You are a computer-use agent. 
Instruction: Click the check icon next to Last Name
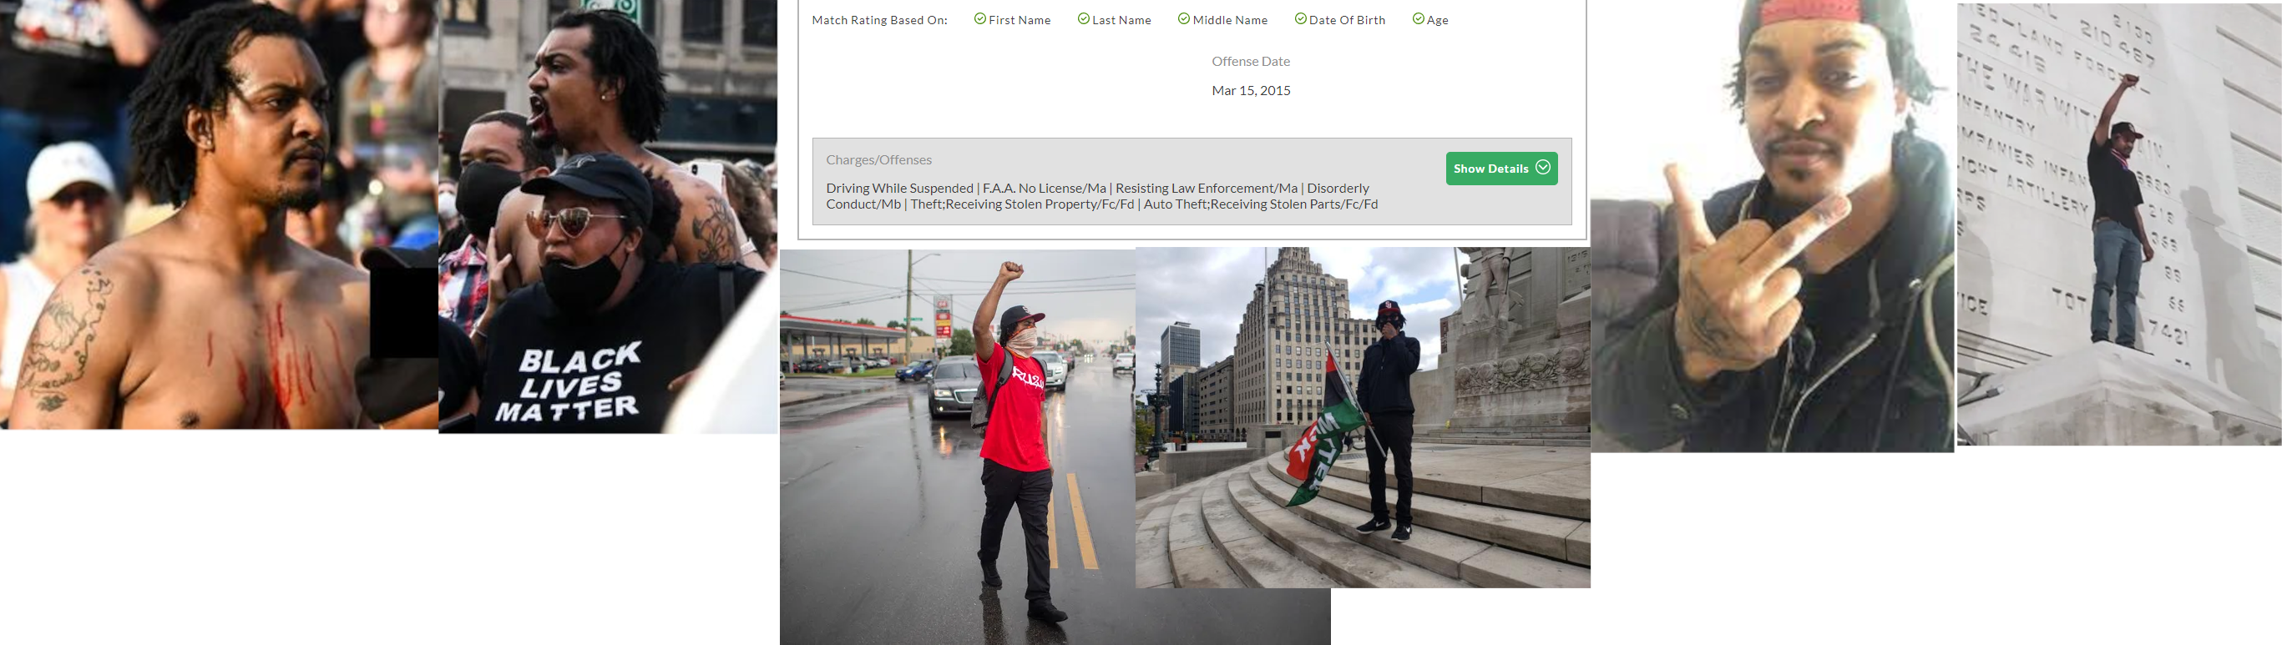pyautogui.click(x=1084, y=18)
